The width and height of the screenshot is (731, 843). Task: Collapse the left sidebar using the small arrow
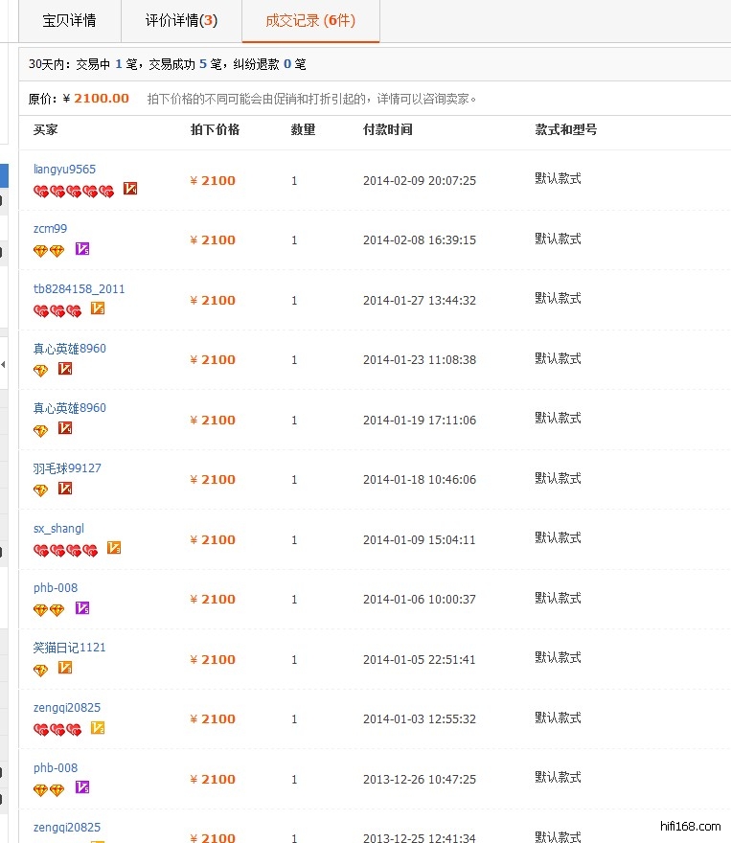(3, 366)
